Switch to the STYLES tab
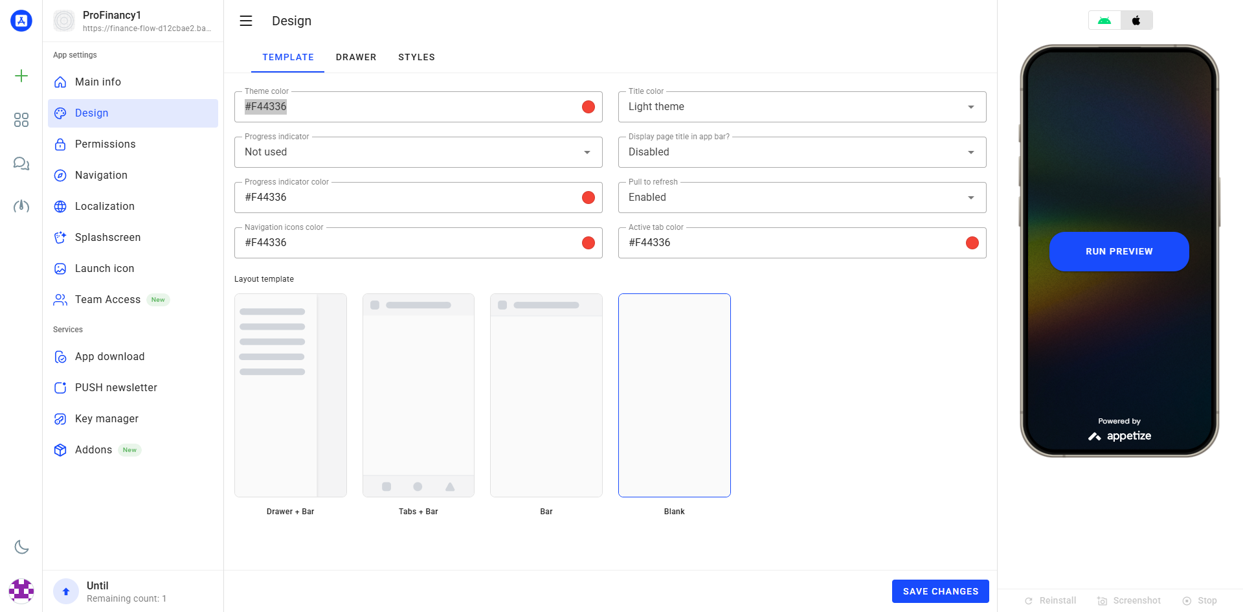This screenshot has height=612, width=1243. [416, 57]
